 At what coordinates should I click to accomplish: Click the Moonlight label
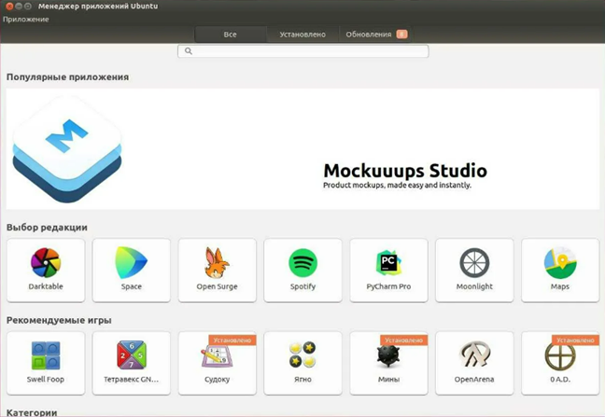[474, 286]
